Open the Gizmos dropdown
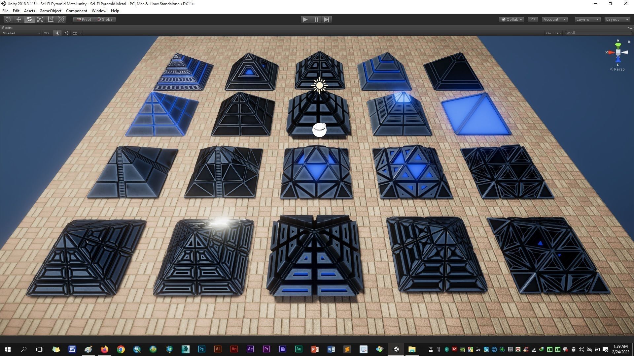Screen dimensions: 634x356 [x=554, y=33]
